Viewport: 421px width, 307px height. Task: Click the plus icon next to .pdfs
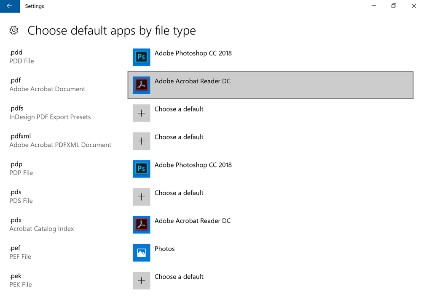pos(141,113)
